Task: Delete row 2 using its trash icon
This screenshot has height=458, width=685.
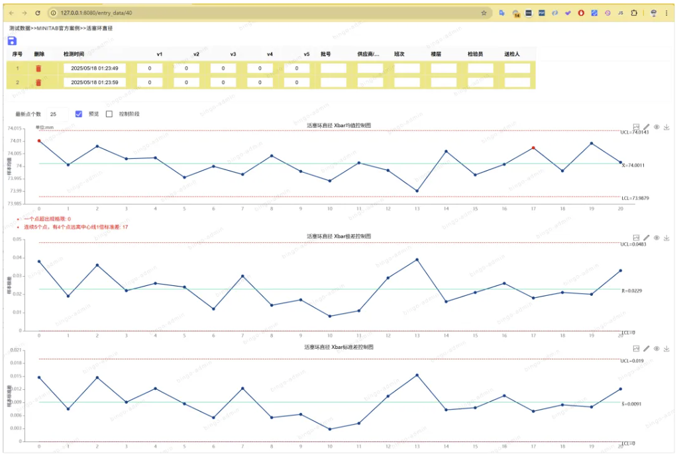Action: click(38, 83)
